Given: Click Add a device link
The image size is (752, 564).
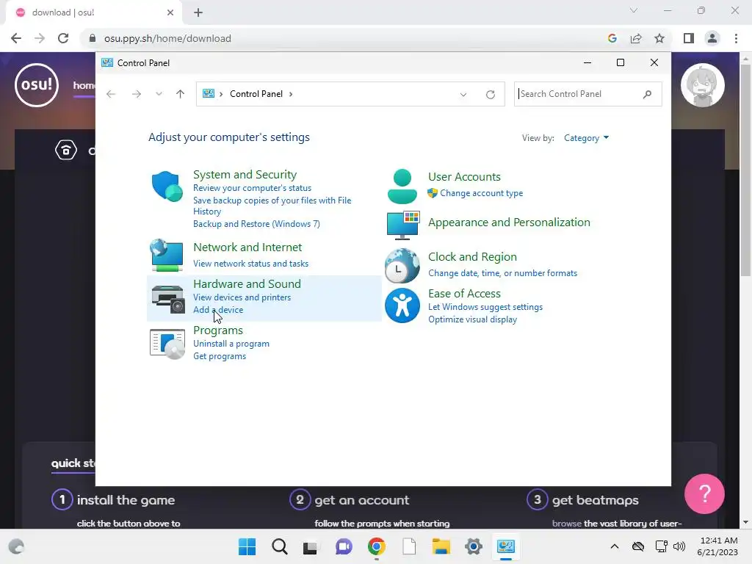Looking at the screenshot, I should tap(218, 310).
